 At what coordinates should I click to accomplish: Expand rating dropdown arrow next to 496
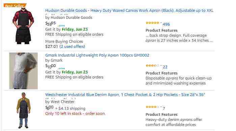161,23
